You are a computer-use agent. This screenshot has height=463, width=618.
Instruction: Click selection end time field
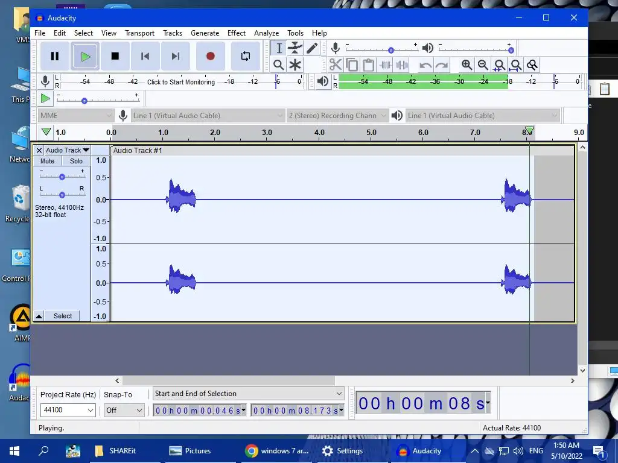[x=298, y=411]
